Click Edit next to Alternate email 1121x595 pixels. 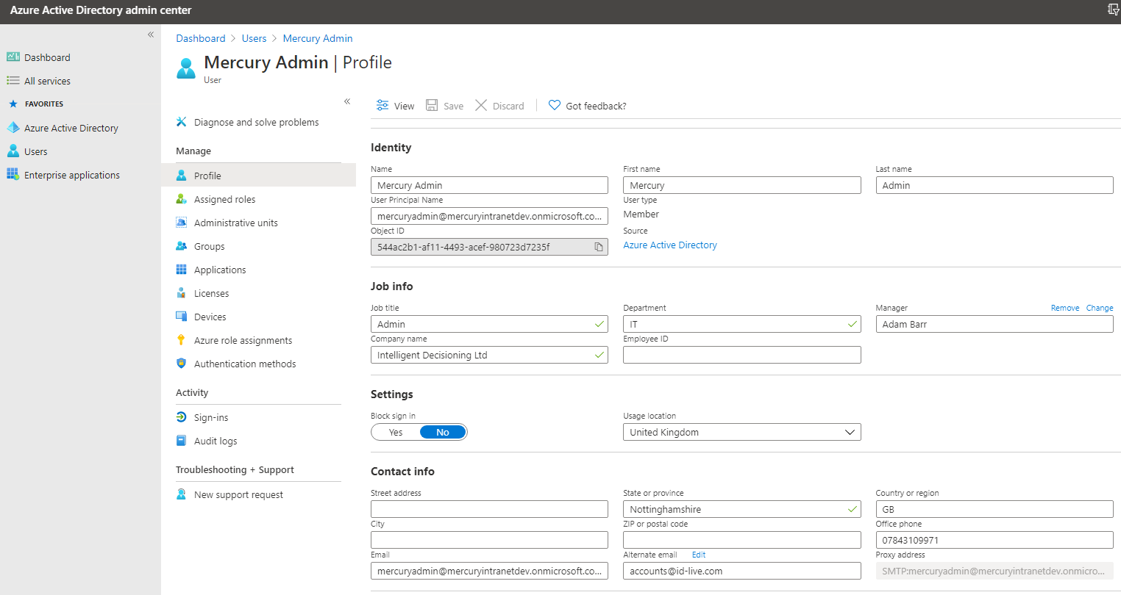(x=699, y=555)
